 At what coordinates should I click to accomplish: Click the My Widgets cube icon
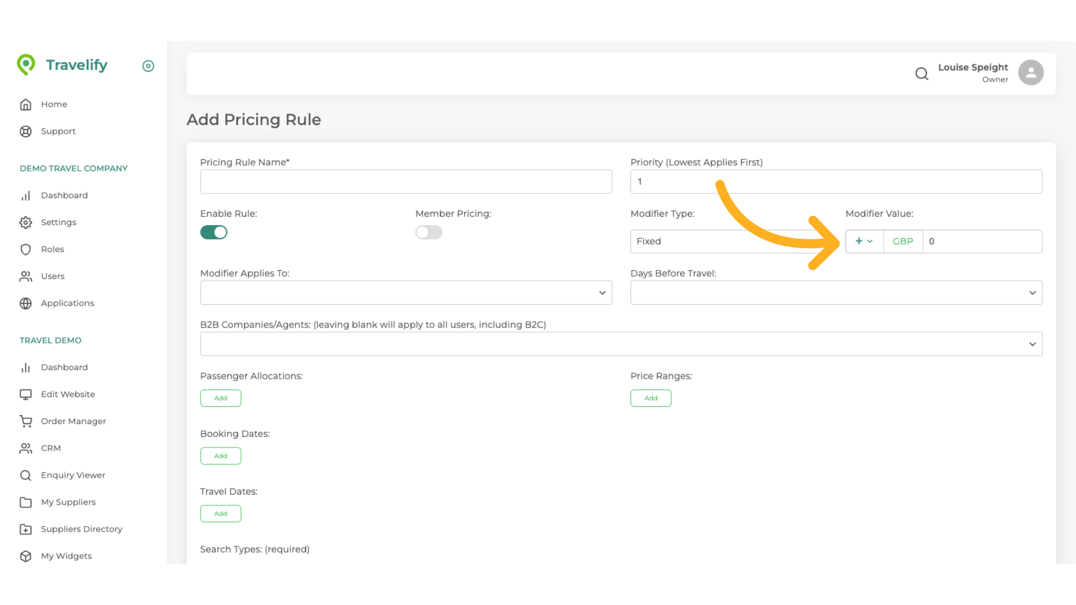[x=26, y=556]
